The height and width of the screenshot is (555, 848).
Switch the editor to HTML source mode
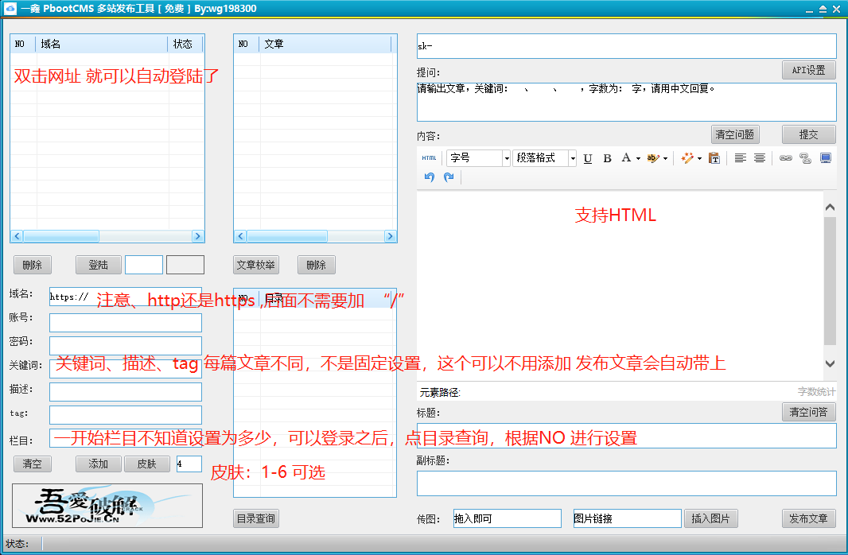[x=429, y=157]
